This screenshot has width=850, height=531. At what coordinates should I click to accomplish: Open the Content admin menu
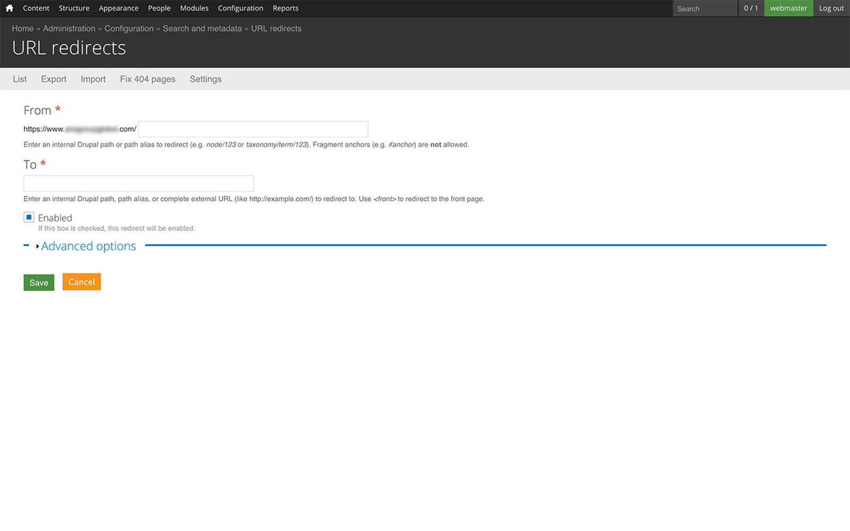pos(36,8)
